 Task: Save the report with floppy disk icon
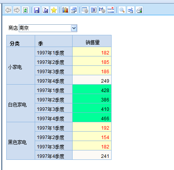pyautogui.click(x=37, y=10)
